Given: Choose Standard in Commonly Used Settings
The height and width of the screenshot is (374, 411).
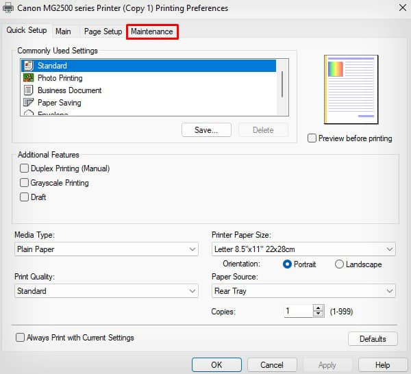Looking at the screenshot, I should coord(149,66).
